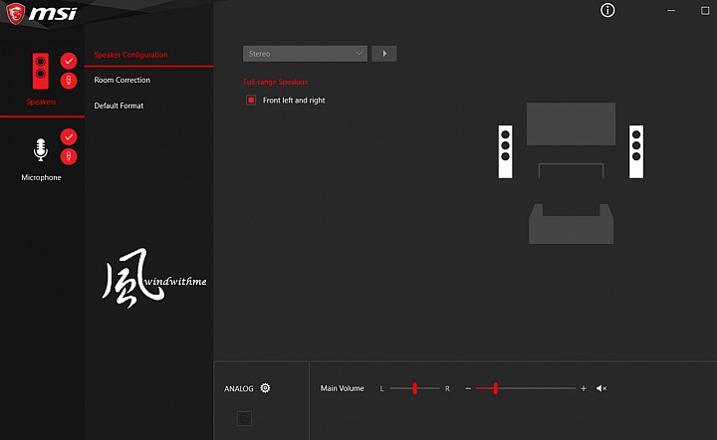Screen dimensions: 717x440
Task: Click the Full-range Speakers heading
Action: [275, 82]
